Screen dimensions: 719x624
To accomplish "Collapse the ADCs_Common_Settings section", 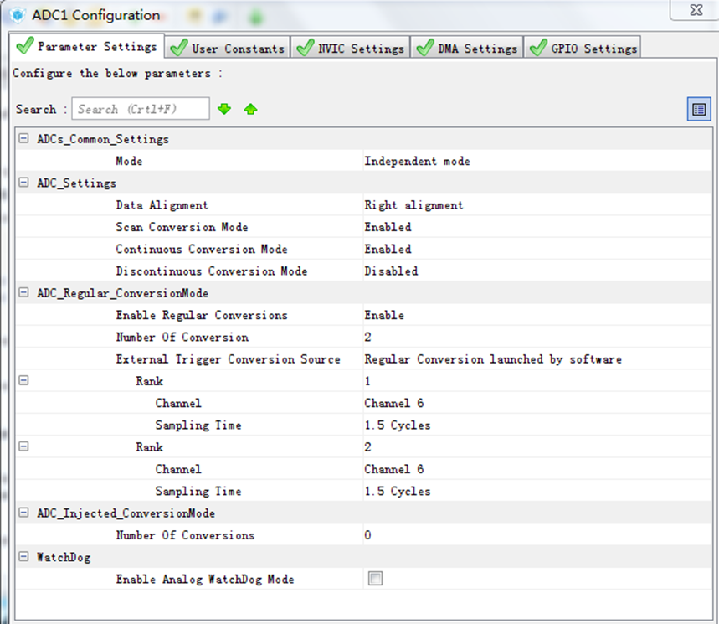I will 23,139.
